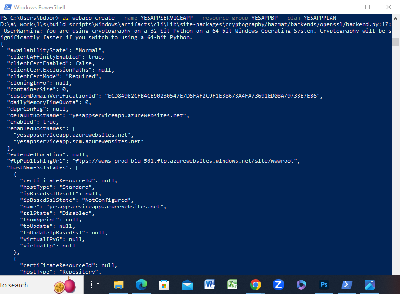
Task: Minimize the PowerShell window
Action: [x=346, y=7]
